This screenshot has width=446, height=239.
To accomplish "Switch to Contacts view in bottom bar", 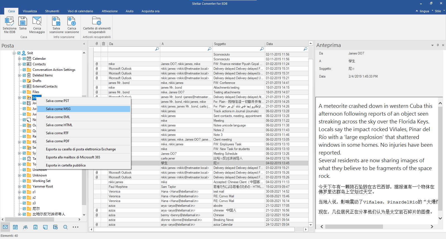I will click(25, 227).
